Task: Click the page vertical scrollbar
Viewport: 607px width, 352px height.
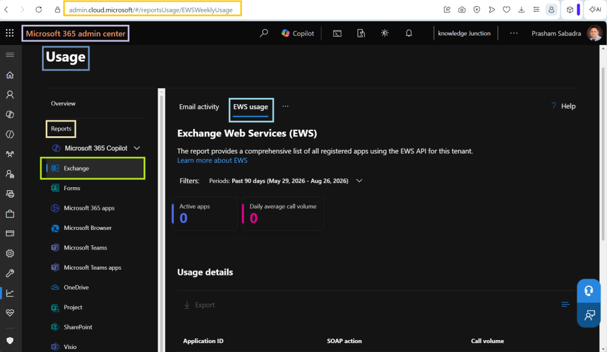Action: pos(603,155)
